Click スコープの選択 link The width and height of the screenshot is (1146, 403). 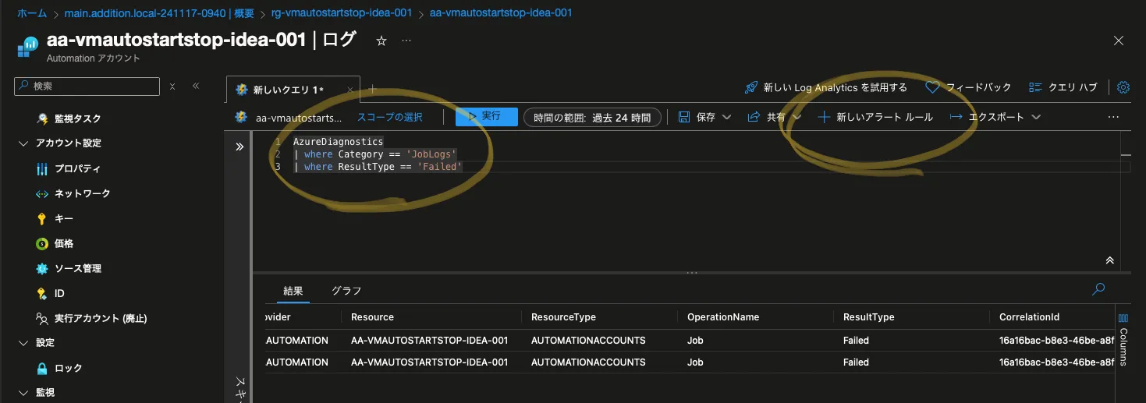tap(390, 117)
